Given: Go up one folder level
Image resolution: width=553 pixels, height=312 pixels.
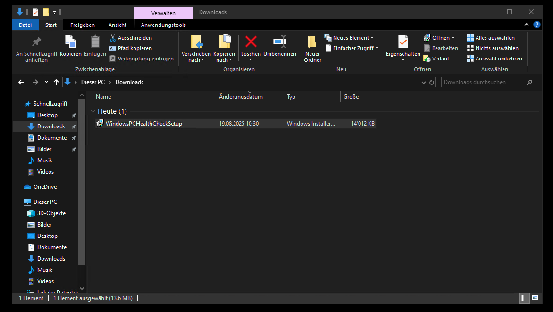Looking at the screenshot, I should coord(56,82).
